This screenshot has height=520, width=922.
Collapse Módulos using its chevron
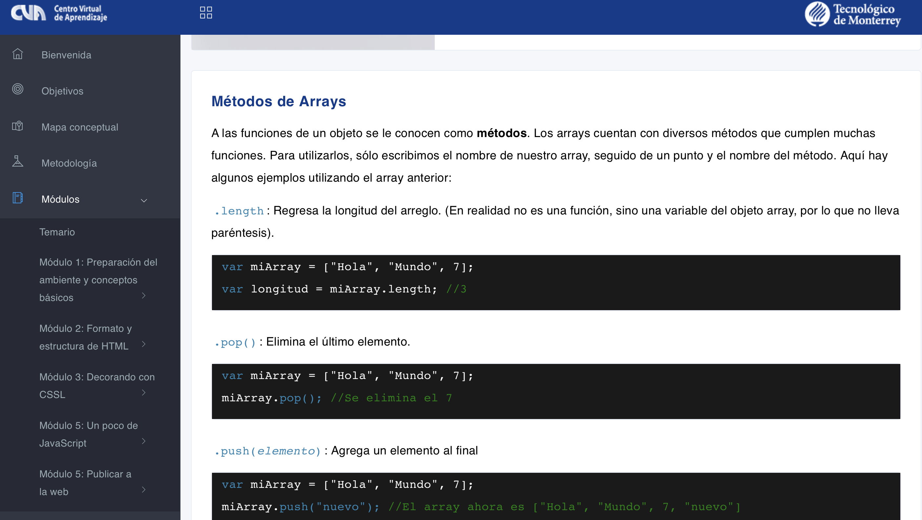click(144, 201)
